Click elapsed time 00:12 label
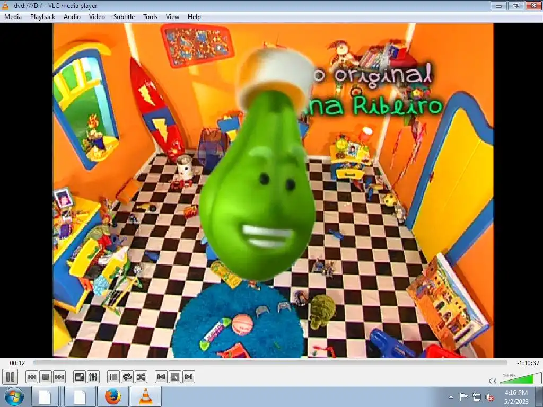The height and width of the screenshot is (407, 543). point(17,363)
